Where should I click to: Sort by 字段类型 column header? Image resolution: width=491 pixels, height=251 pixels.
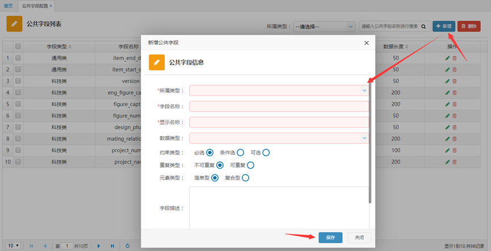(x=59, y=47)
